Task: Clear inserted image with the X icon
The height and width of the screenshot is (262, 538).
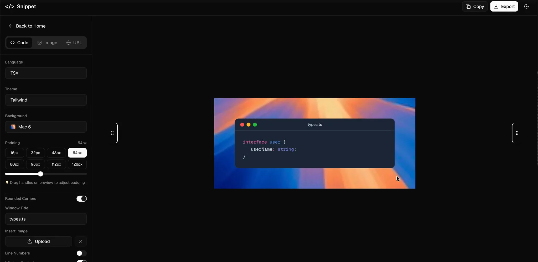Action: pos(81,241)
